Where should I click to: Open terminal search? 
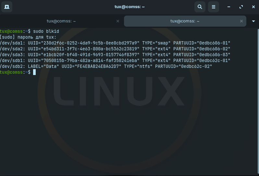[200, 7]
